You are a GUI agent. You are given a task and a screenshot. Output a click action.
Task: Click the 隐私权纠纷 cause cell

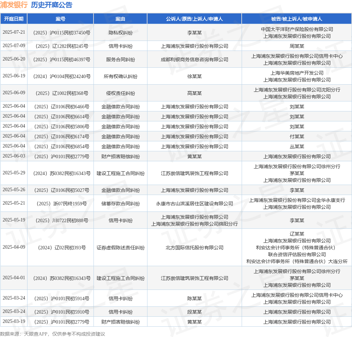121,33
